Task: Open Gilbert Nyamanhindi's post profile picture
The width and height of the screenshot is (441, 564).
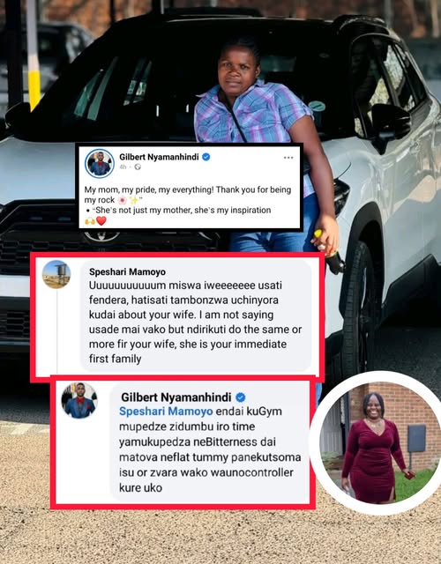Action: tap(100, 163)
